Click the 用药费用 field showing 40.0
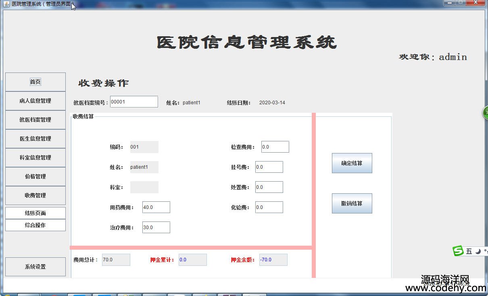The width and height of the screenshot is (488, 296). pos(156,207)
